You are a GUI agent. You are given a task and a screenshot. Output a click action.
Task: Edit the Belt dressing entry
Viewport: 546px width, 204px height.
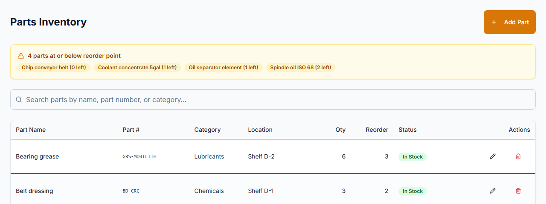pos(493,191)
